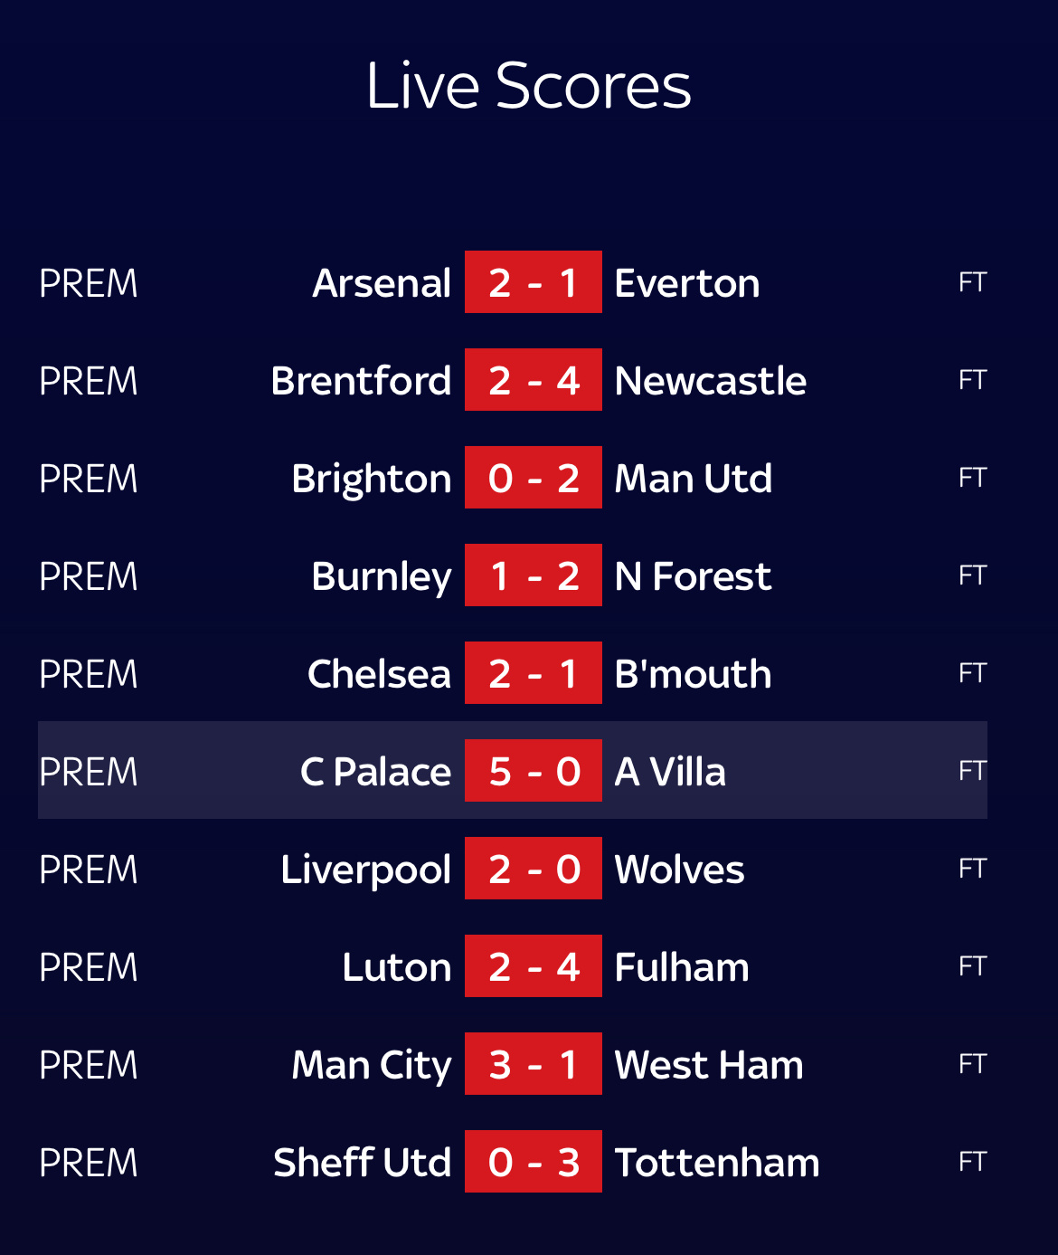
Task: Click the Liverpool 2-0 Wolves score
Action: click(x=533, y=869)
